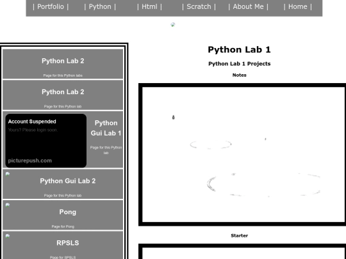Click the 'Page for this Python labs' subtitle

click(63, 75)
